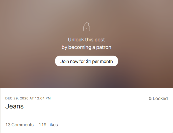Open the Jeans post title
Image resolution: width=173 pixels, height=133 pixels.
pyautogui.click(x=15, y=106)
